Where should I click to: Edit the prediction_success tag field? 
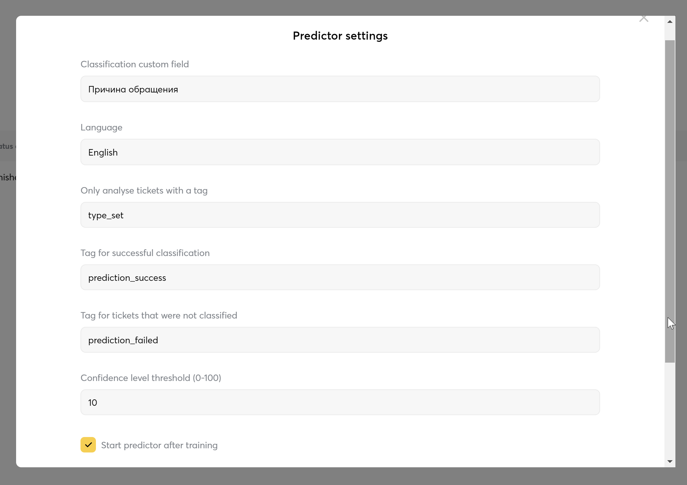point(340,277)
